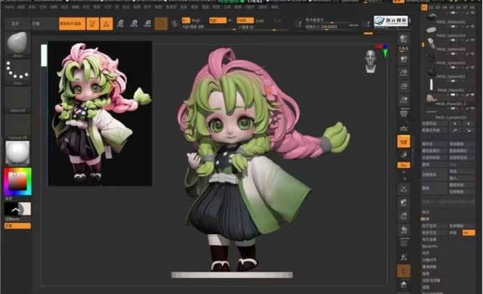Click the 向下合并 button
This screenshot has width=483, height=294.
tap(434, 226)
